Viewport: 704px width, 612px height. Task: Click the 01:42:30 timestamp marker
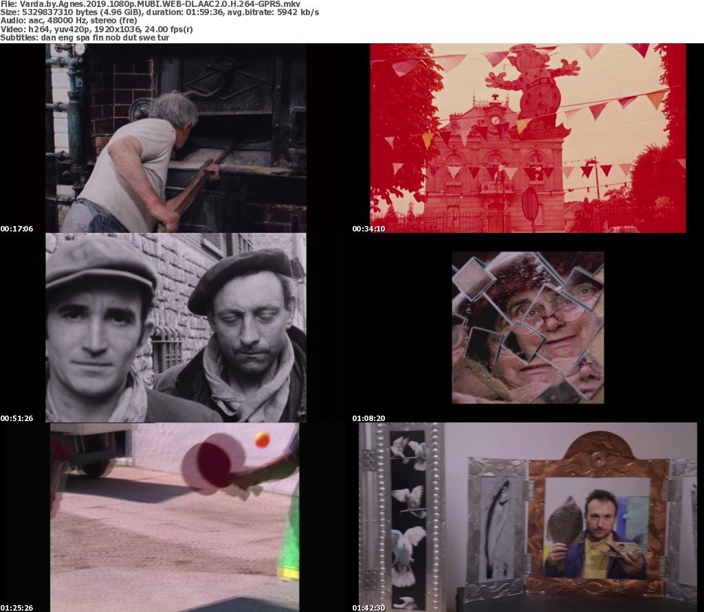pos(368,608)
